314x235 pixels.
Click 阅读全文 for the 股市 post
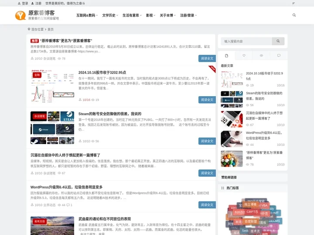click(207, 100)
